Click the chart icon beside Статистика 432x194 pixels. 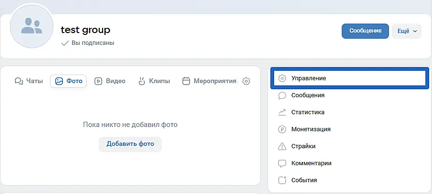coord(282,112)
